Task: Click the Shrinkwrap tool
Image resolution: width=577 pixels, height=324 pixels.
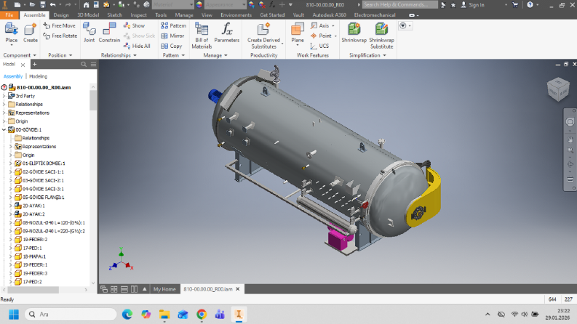Action: point(354,33)
